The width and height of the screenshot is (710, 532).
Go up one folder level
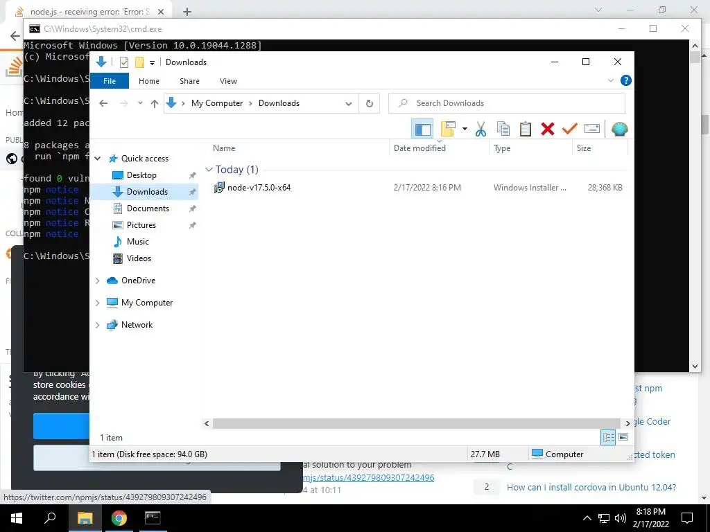click(x=155, y=104)
